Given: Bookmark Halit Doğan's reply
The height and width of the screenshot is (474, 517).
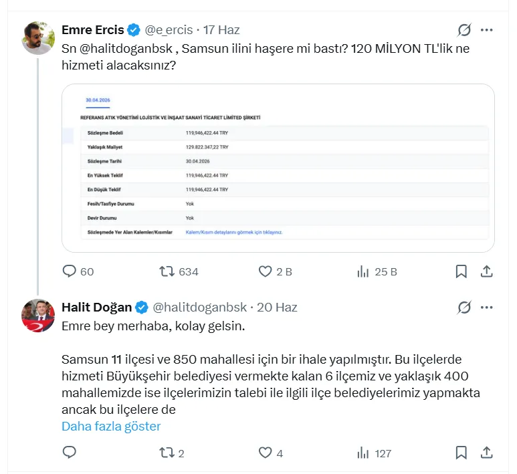Looking at the screenshot, I should click(x=461, y=453).
